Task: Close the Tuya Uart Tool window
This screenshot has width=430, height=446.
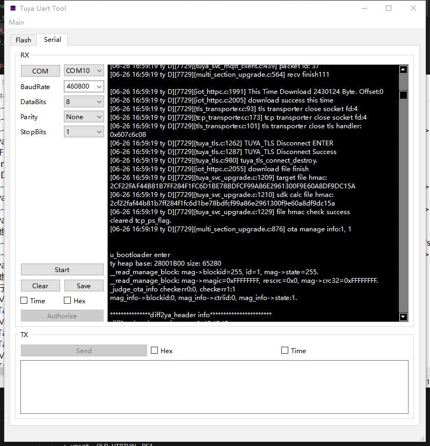Action: (413, 8)
